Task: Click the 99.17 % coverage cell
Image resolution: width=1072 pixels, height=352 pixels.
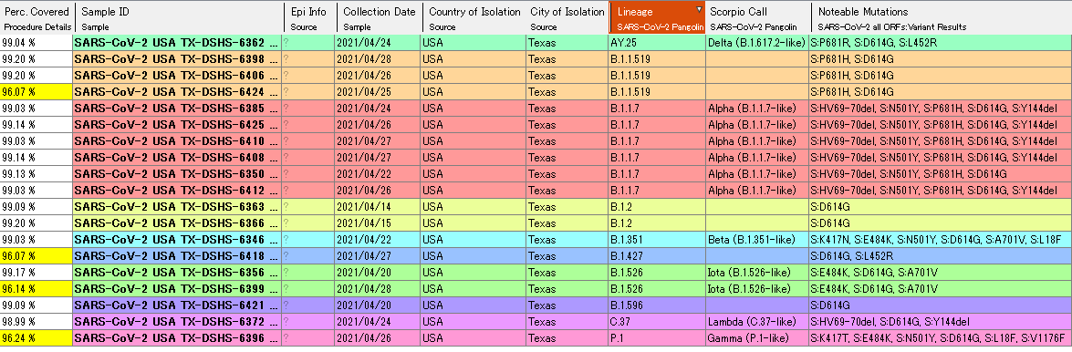Action: click(36, 272)
